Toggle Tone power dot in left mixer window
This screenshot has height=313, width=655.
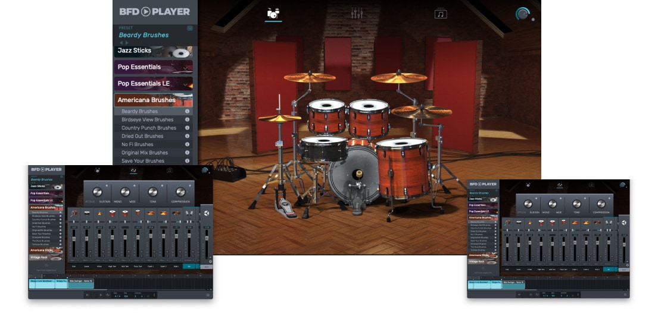pyautogui.click(x=162, y=185)
